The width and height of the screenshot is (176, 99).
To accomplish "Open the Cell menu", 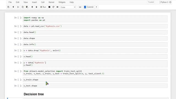I will coord(43,2).
